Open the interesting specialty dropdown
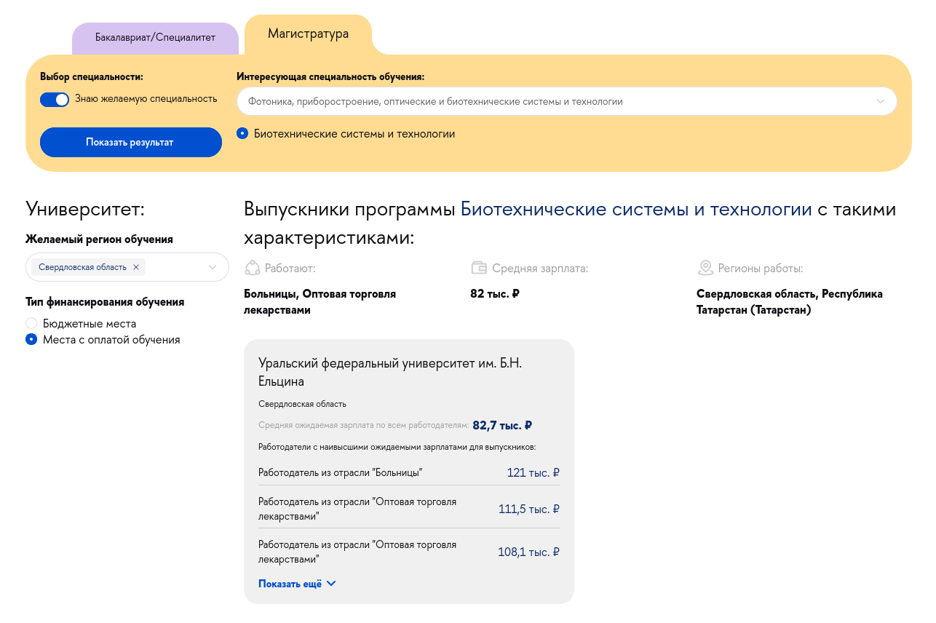Screen dimensions: 936x623 click(880, 101)
